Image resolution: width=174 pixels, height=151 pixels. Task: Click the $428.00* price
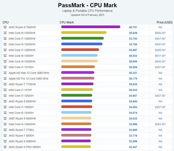point(160,50)
